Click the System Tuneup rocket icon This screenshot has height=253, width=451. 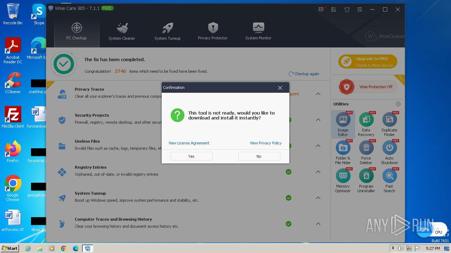62,198
